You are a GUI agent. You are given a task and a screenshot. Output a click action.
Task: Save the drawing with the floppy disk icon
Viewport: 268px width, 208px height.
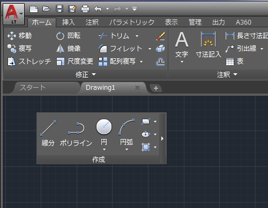(59, 9)
